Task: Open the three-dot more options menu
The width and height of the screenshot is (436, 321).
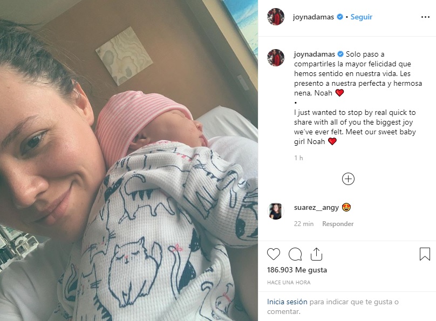Action: click(x=425, y=17)
